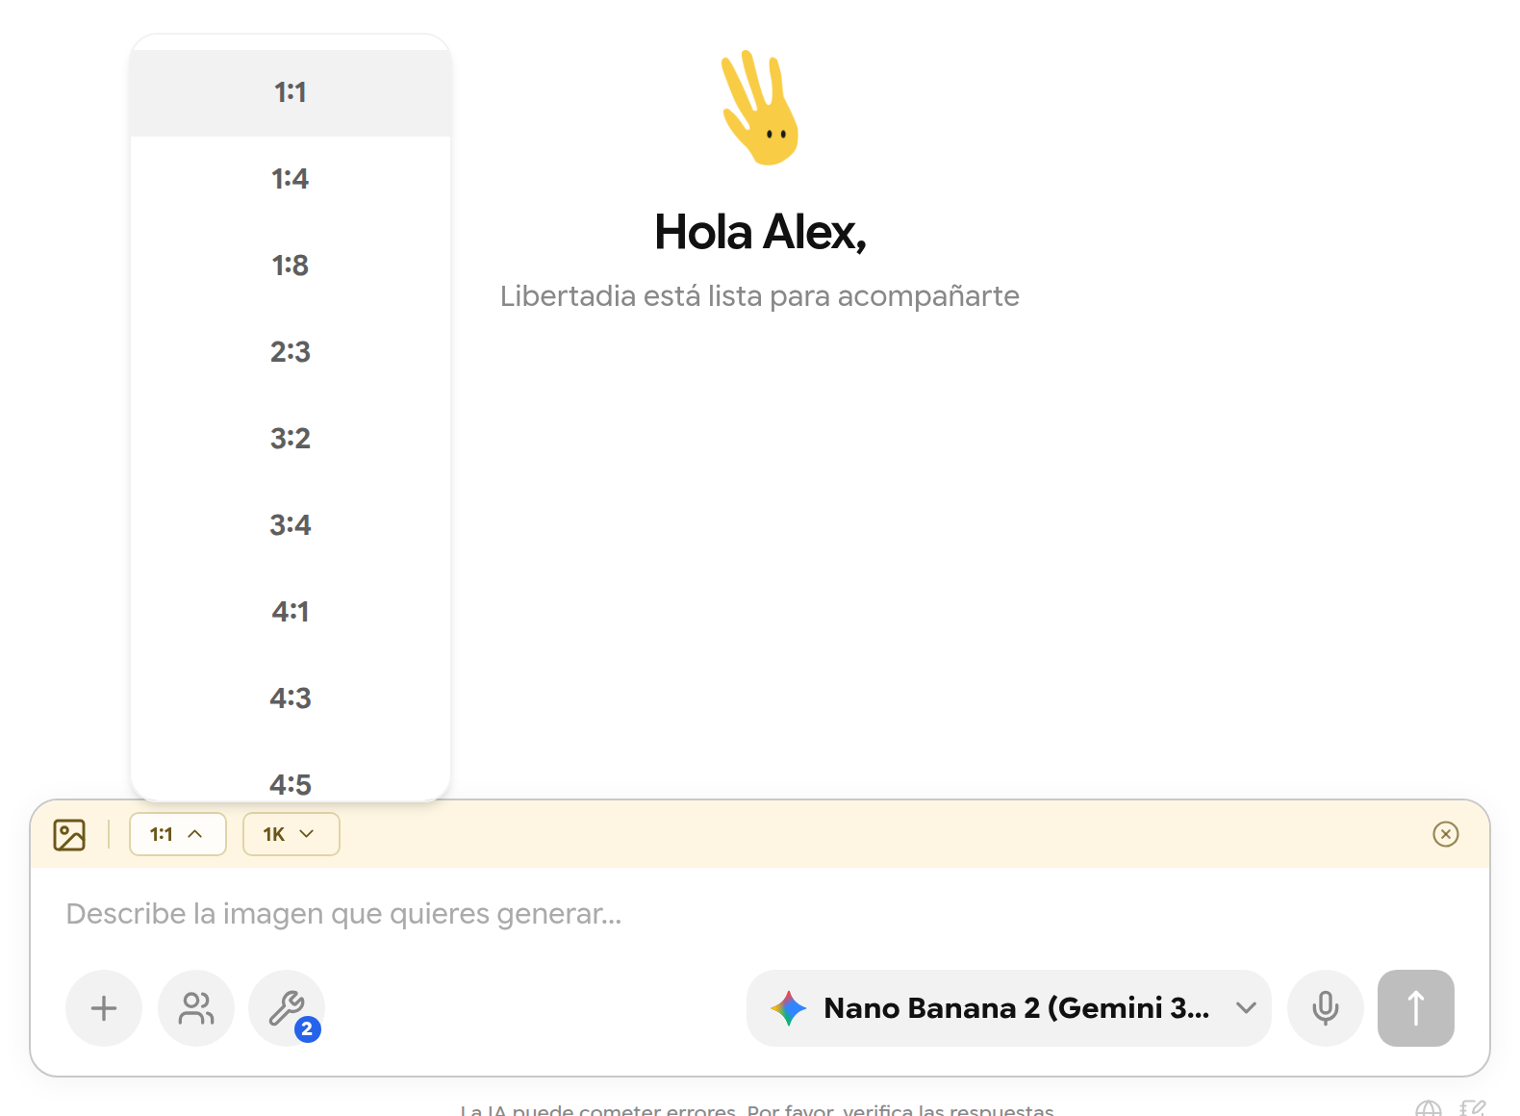Click the image generation mode icon
Screen dimensions: 1520x1116
[69, 834]
